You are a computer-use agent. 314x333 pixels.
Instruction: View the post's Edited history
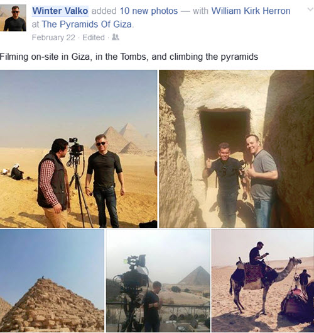coord(94,37)
